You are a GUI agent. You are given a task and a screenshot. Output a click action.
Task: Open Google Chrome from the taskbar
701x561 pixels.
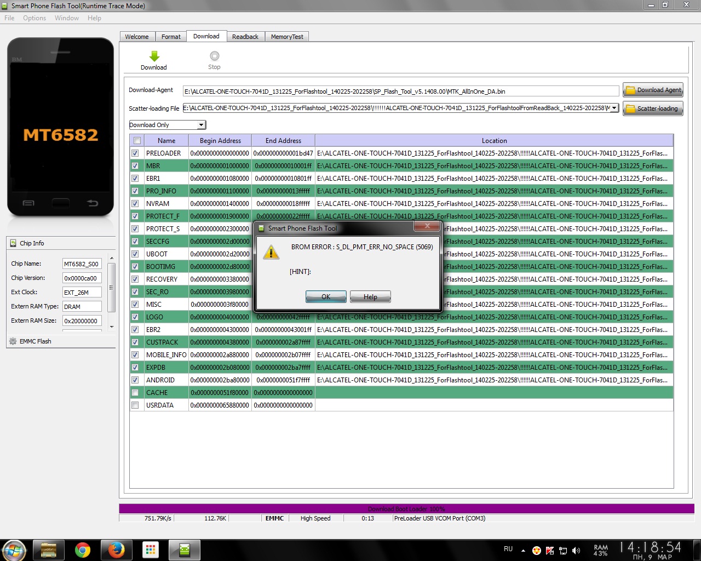click(83, 550)
